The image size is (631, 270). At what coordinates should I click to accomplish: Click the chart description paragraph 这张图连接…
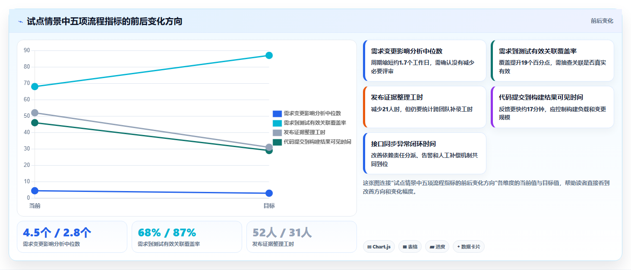486,187
